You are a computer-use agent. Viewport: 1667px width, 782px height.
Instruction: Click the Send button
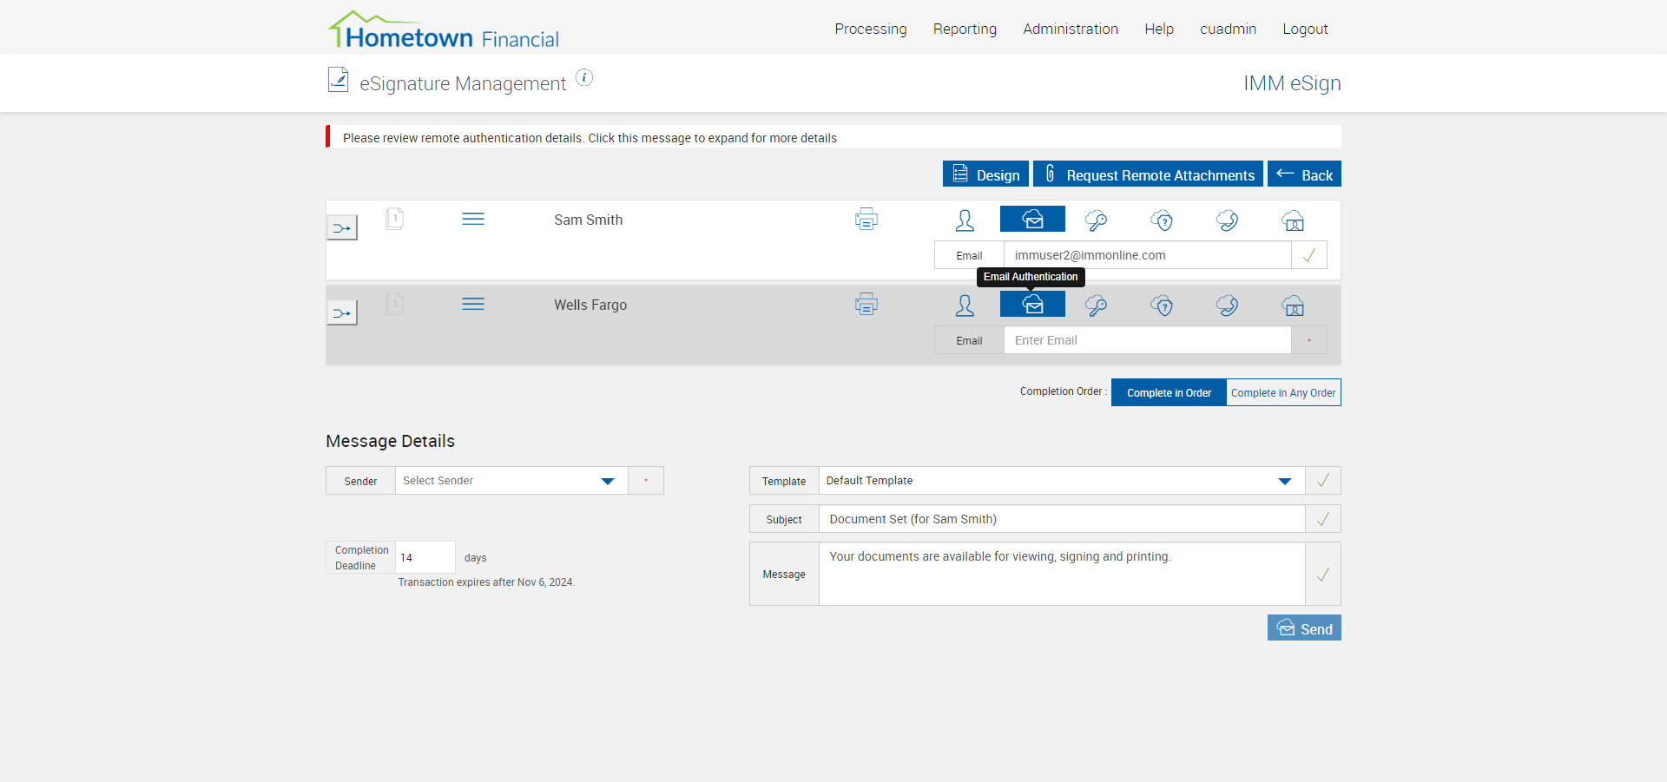pyautogui.click(x=1304, y=628)
